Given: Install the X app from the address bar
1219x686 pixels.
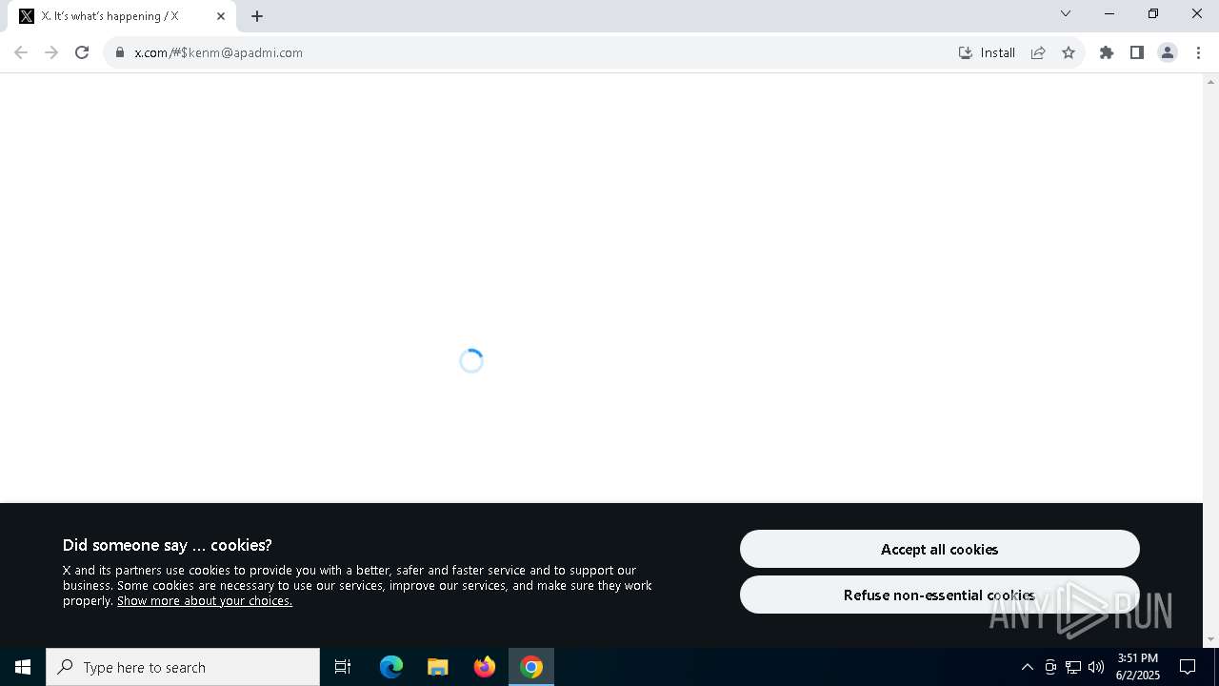Looking at the screenshot, I should pos(987,52).
